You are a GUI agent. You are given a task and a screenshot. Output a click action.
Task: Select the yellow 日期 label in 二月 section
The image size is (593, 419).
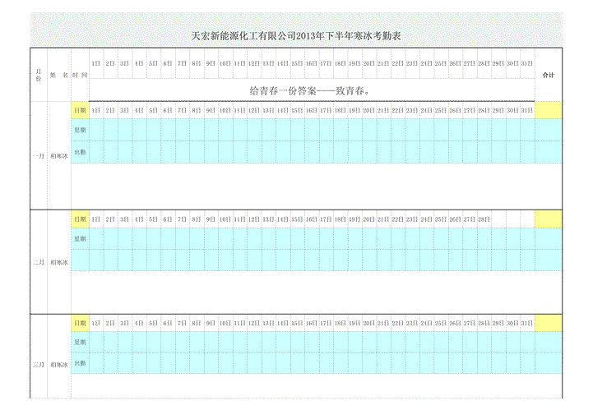pos(80,219)
